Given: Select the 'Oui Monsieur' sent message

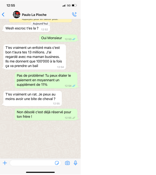Looking at the screenshot, I should [x=58, y=38].
